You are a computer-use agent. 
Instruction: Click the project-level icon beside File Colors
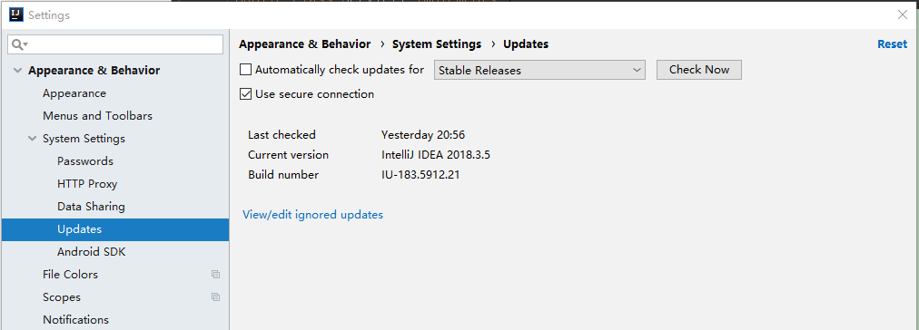(x=216, y=275)
